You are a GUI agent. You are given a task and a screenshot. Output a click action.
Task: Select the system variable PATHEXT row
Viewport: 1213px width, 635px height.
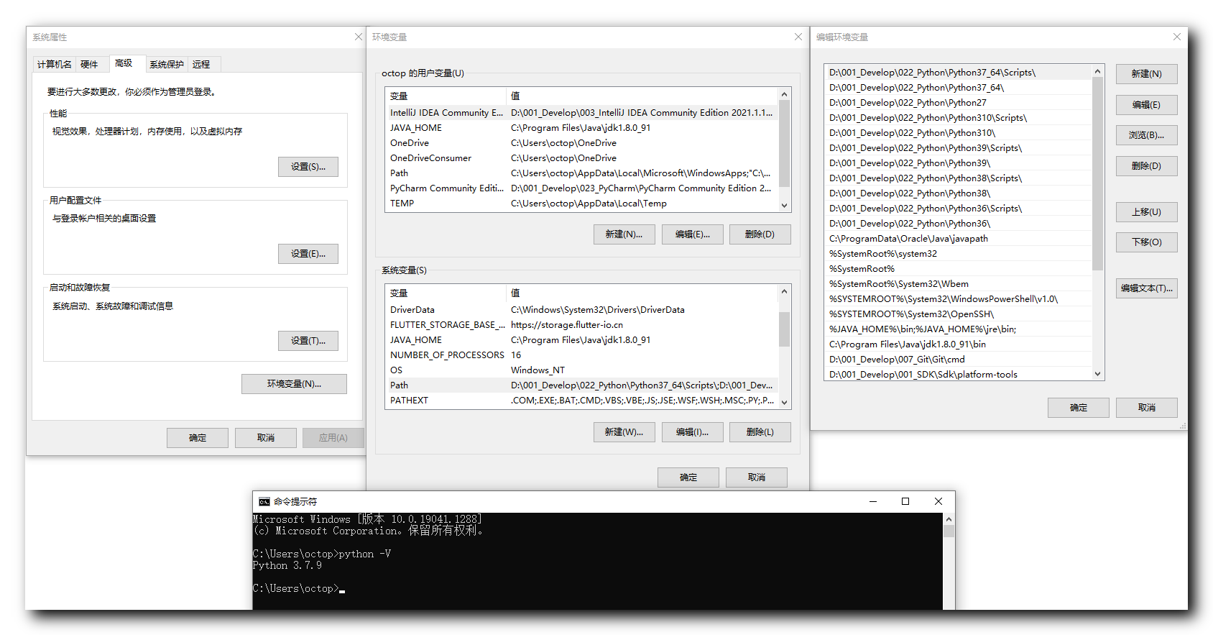[581, 401]
